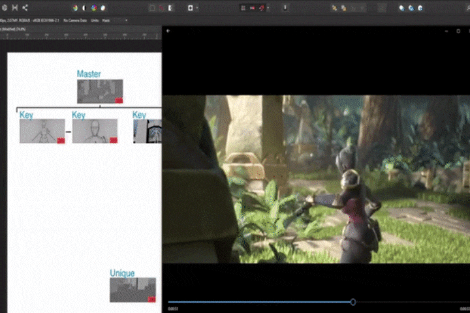This screenshot has height=313, width=470.
Task: Apply Auto Colours multicolor icon
Action: point(94,8)
